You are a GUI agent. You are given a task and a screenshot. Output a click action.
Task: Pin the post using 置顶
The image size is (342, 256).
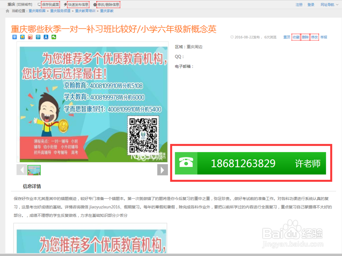click(287, 37)
